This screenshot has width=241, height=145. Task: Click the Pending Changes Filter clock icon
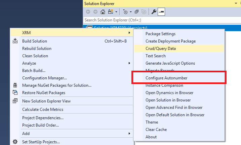[125, 12]
